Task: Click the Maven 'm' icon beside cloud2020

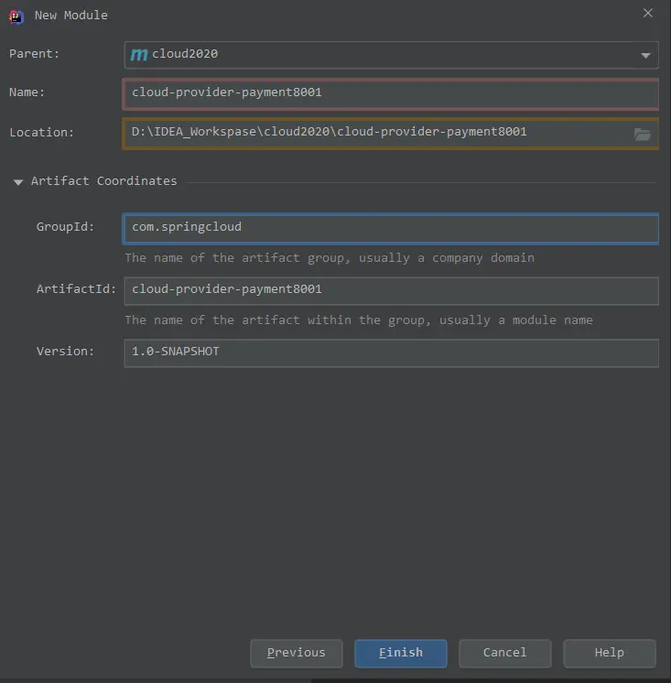Action: [139, 54]
